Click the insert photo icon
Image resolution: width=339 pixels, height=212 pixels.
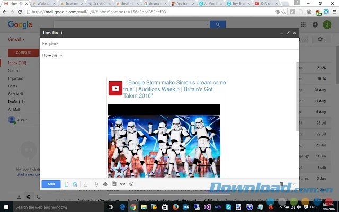click(114, 184)
